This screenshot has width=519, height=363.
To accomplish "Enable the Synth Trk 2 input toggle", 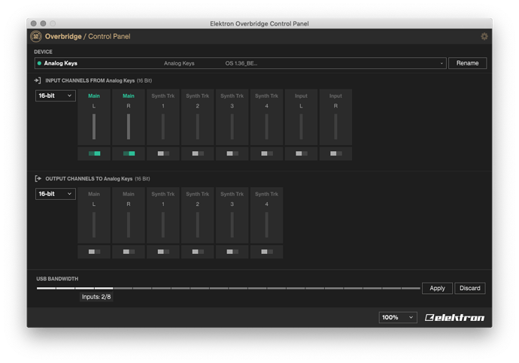I will point(198,153).
